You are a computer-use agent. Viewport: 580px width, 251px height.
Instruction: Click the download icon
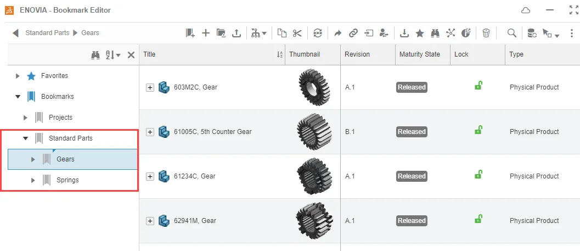404,34
